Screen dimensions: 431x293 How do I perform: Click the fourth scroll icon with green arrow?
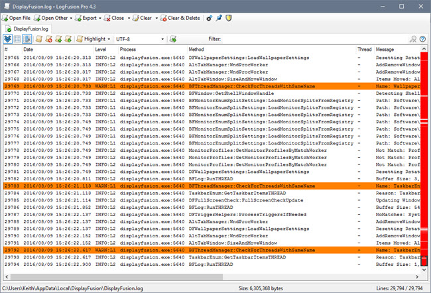click(68, 39)
